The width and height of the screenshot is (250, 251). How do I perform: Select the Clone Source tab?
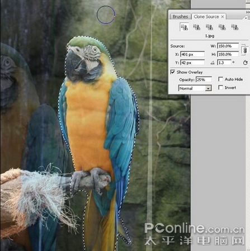tap(206, 17)
